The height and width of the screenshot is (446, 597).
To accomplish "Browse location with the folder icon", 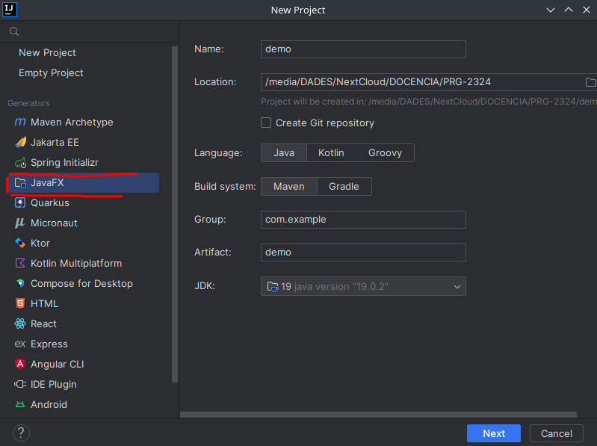I will (x=590, y=82).
